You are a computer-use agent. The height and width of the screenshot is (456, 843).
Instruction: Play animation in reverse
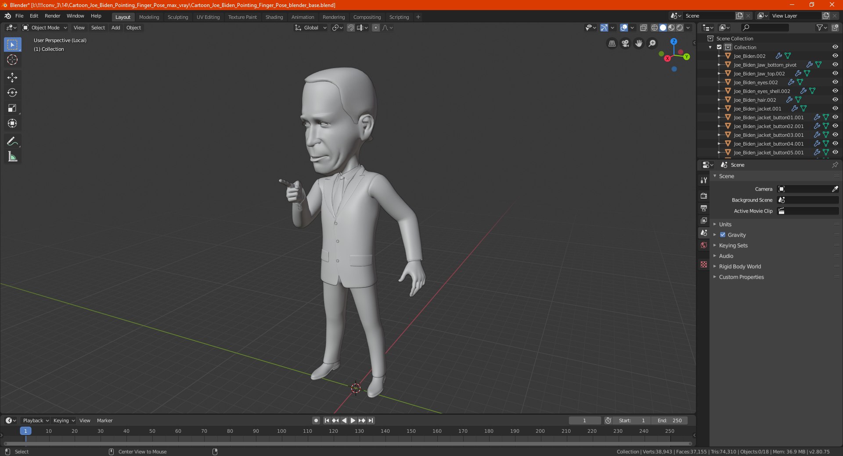pos(344,420)
